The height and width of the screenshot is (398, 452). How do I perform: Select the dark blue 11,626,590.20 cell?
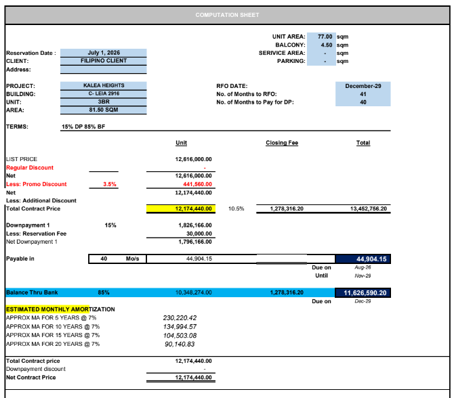(x=363, y=293)
